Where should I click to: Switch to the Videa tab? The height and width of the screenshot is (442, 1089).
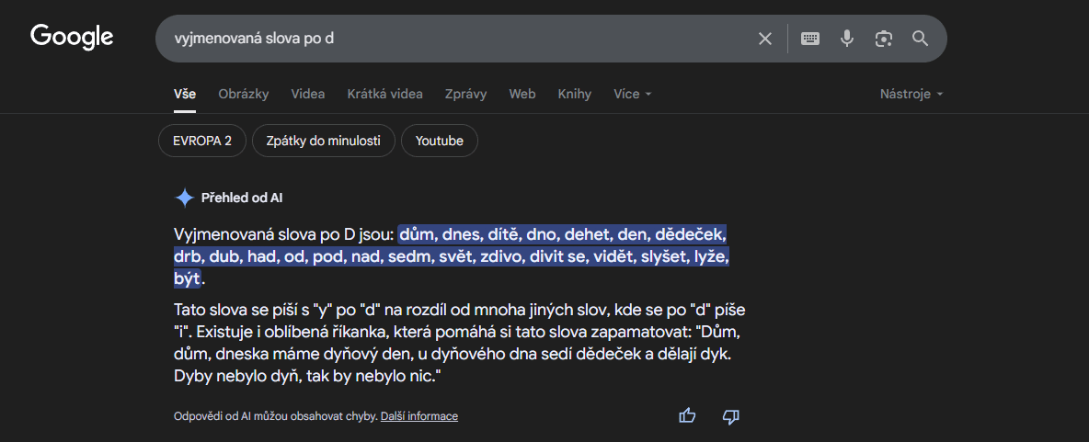click(308, 94)
